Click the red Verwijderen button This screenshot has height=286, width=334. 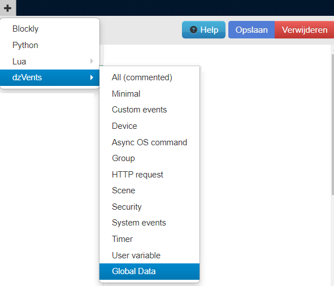305,30
